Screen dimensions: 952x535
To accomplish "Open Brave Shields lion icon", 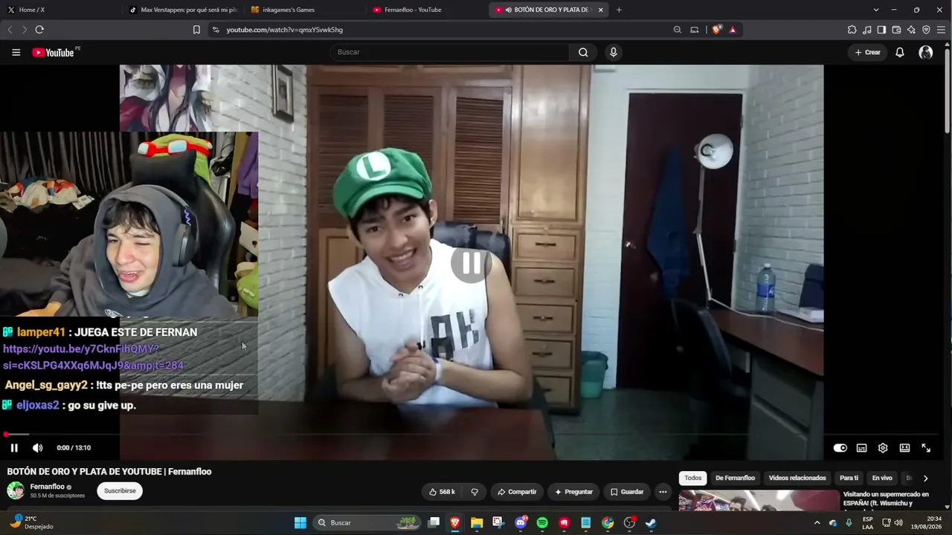I will [x=716, y=30].
